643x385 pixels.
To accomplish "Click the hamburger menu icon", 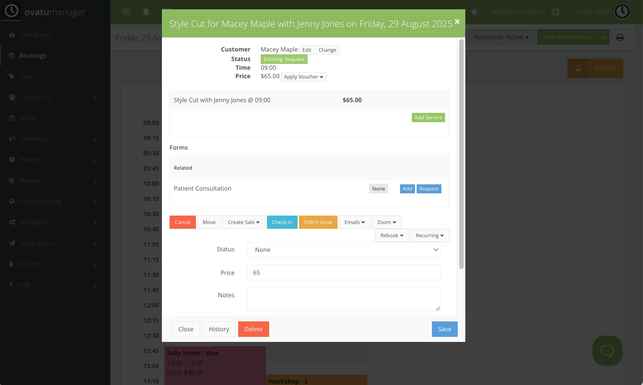I will pyautogui.click(x=126, y=12).
